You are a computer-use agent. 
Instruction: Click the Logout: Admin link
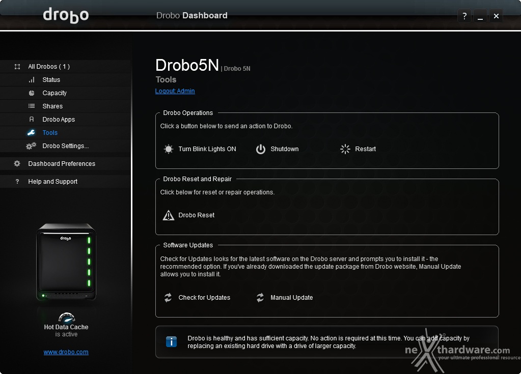[x=175, y=91]
